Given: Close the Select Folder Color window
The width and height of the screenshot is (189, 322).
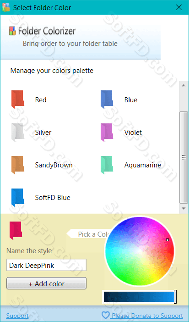Looking at the screenshot, I should pyautogui.click(x=179, y=7).
